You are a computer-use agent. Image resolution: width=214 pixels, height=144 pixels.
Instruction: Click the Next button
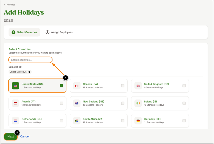[x=11, y=136]
